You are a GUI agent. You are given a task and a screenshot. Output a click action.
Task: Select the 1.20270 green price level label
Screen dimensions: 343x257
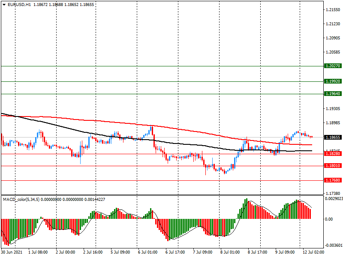click(x=333, y=66)
